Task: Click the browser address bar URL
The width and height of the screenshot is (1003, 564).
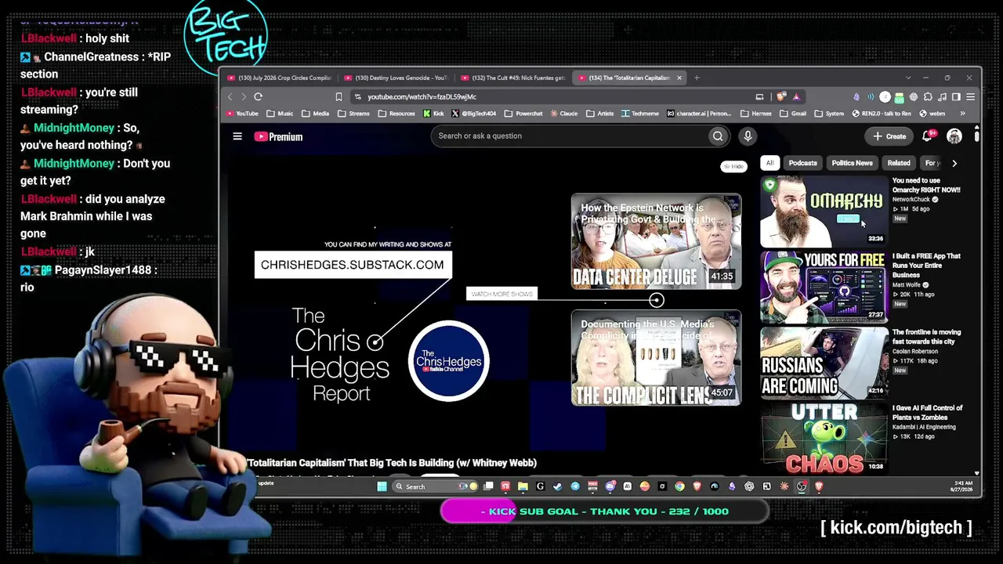Action: point(422,96)
